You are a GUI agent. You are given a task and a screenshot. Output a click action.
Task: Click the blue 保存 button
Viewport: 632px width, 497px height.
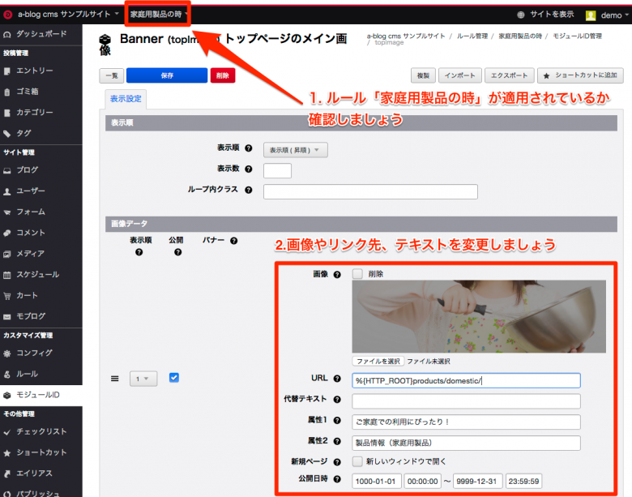tap(167, 75)
